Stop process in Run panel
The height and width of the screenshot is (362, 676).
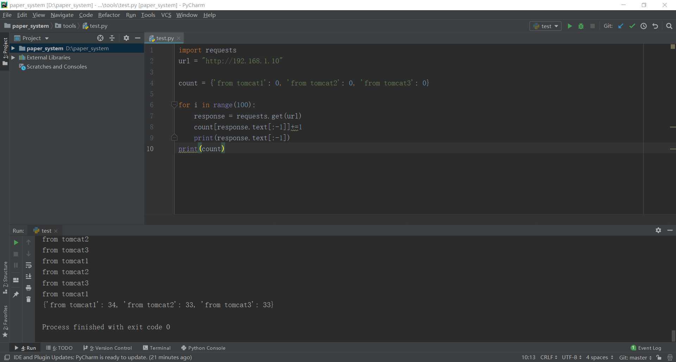tap(16, 254)
